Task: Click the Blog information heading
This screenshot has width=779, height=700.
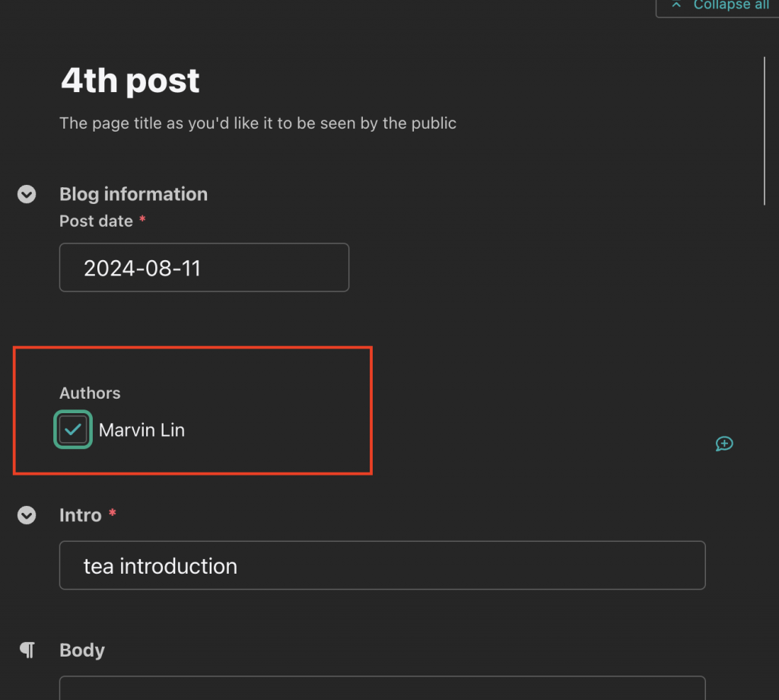Action: click(134, 194)
